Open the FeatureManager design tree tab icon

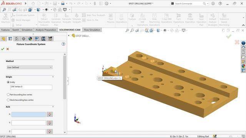[x=3, y=39]
